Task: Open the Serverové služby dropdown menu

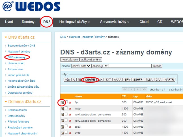Action: pos(115,22)
